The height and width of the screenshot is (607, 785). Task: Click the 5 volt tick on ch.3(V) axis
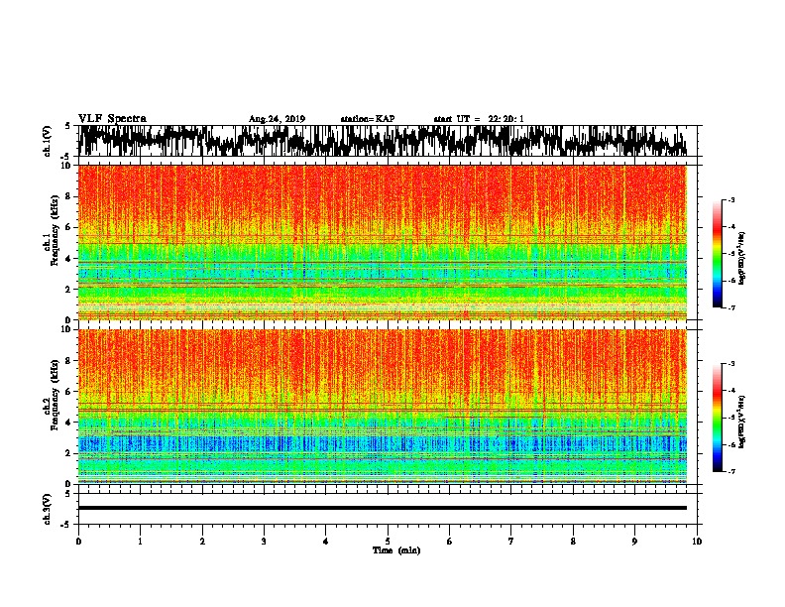coord(67,494)
